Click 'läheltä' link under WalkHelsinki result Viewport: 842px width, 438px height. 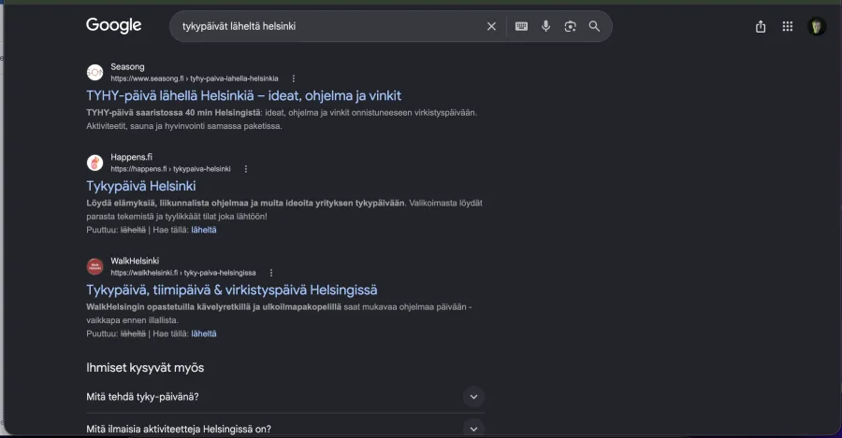(x=204, y=334)
